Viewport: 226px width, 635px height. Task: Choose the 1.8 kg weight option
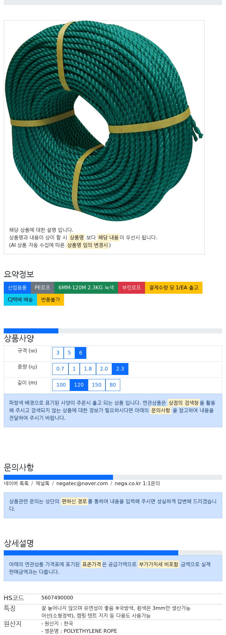pyautogui.click(x=88, y=369)
